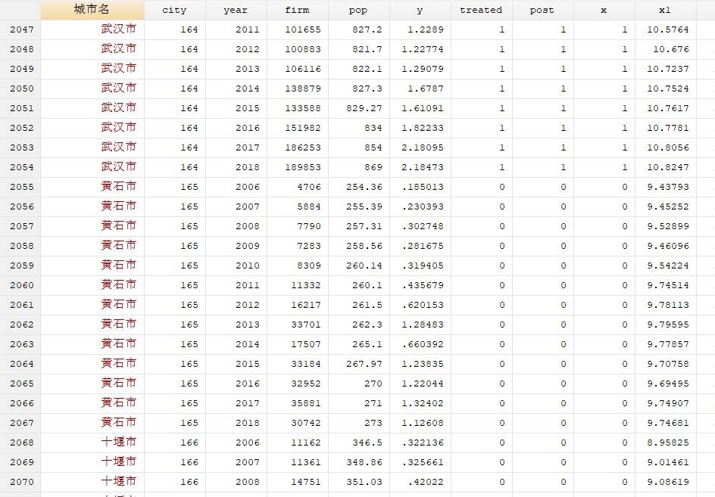Select row number 2062
Image resolution: width=715 pixels, height=497 pixels.
pos(21,325)
